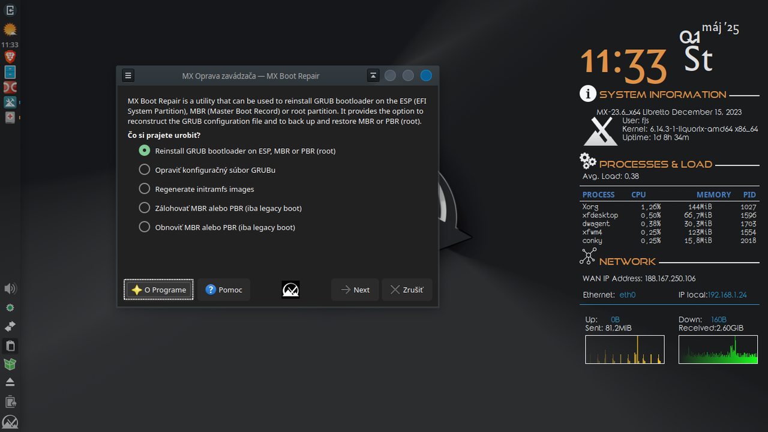Click the red double-arc launcher icon in panel

pyautogui.click(x=10, y=88)
